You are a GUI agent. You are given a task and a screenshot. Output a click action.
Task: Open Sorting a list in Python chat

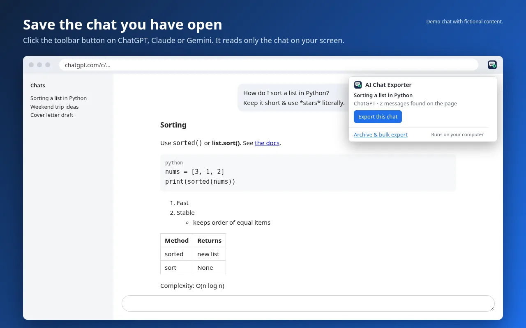click(x=58, y=98)
